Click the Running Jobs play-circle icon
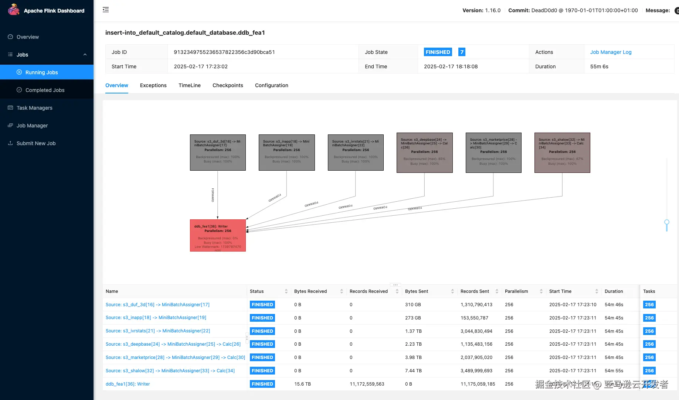The height and width of the screenshot is (400, 679). [x=19, y=72]
